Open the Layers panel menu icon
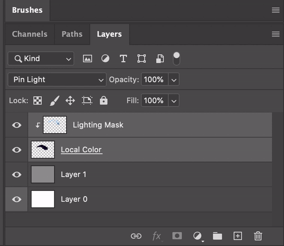Screen dimensions: 284x246 point(275,34)
